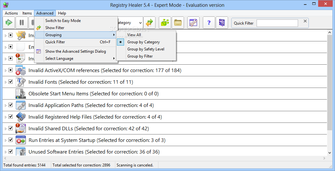335x171 pixels.
Task: Select Show Filter from Advanced menu
Action: tap(75, 28)
